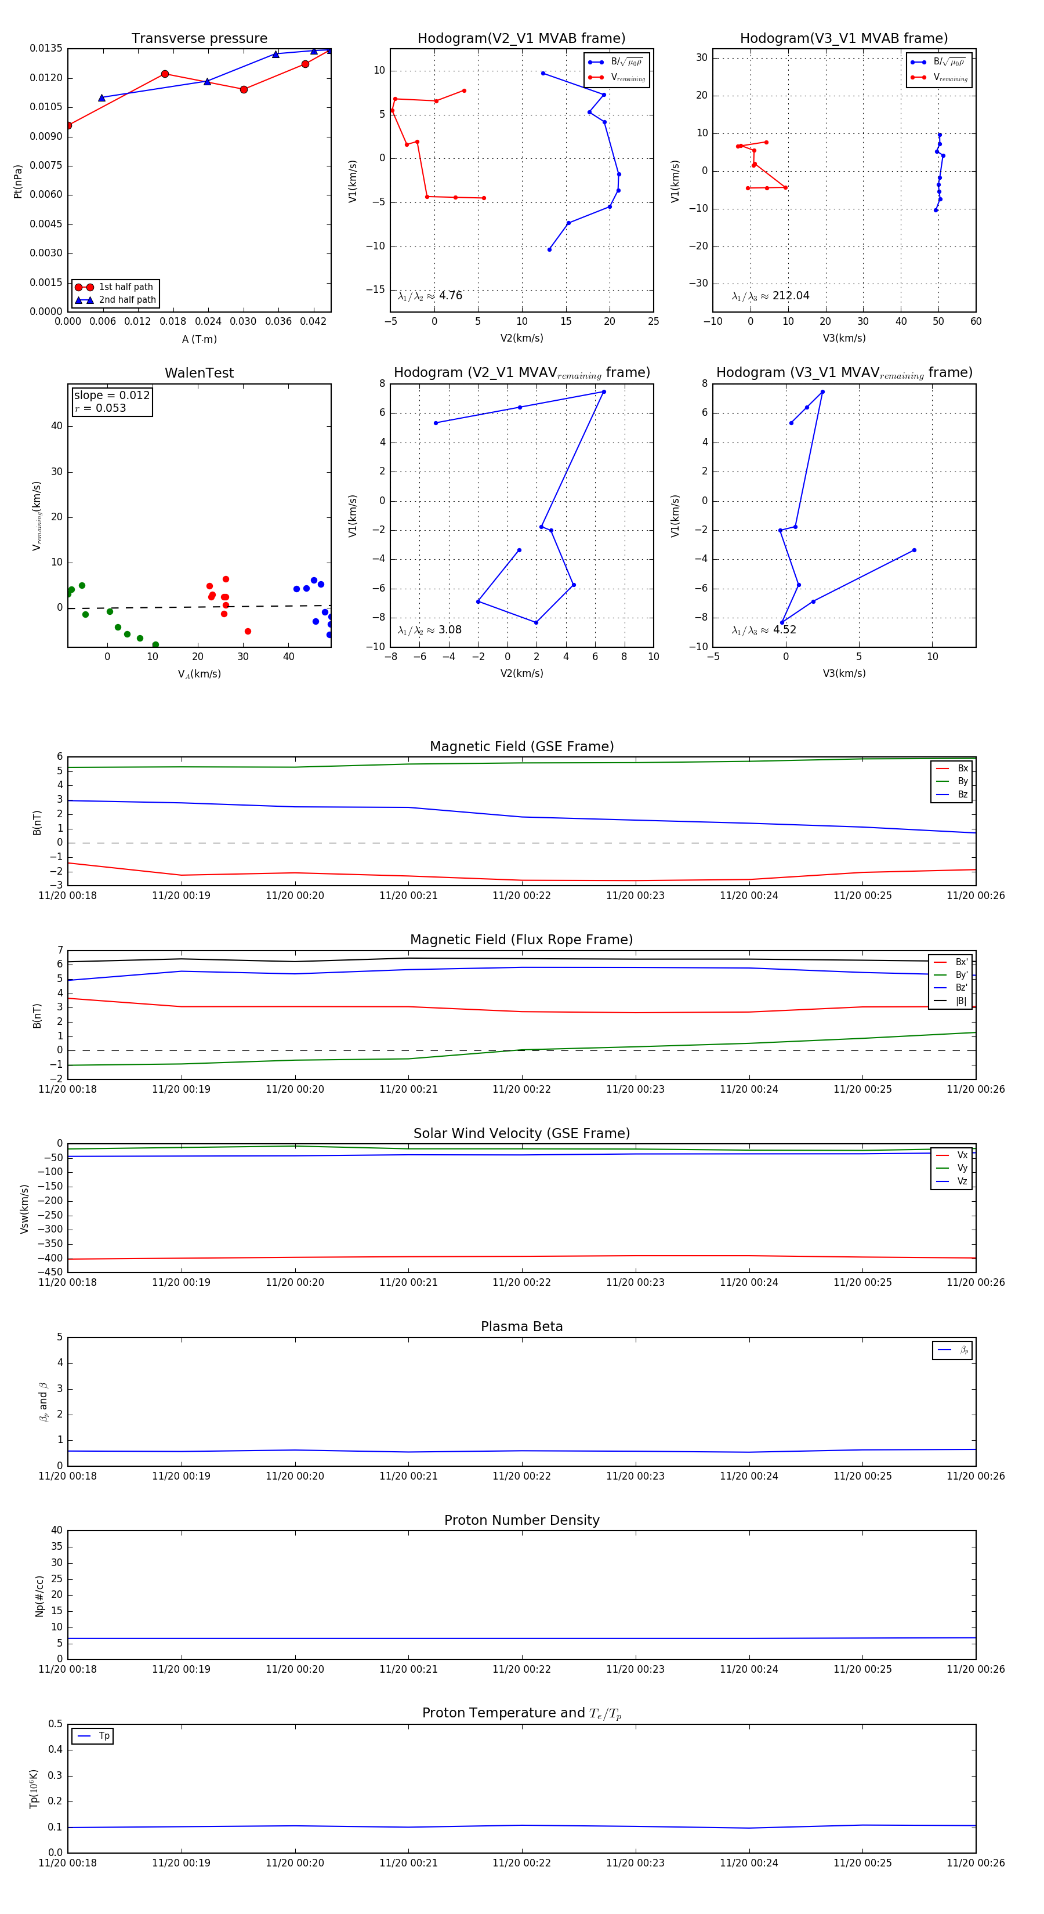This screenshot has height=1914, width=1044.
Task: Click the Bx' legend entry in Flux Rope Frame
Action: [x=951, y=962]
